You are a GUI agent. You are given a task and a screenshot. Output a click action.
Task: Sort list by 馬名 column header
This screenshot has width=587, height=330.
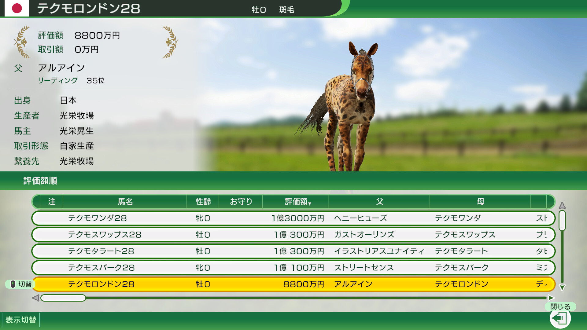[x=125, y=202]
